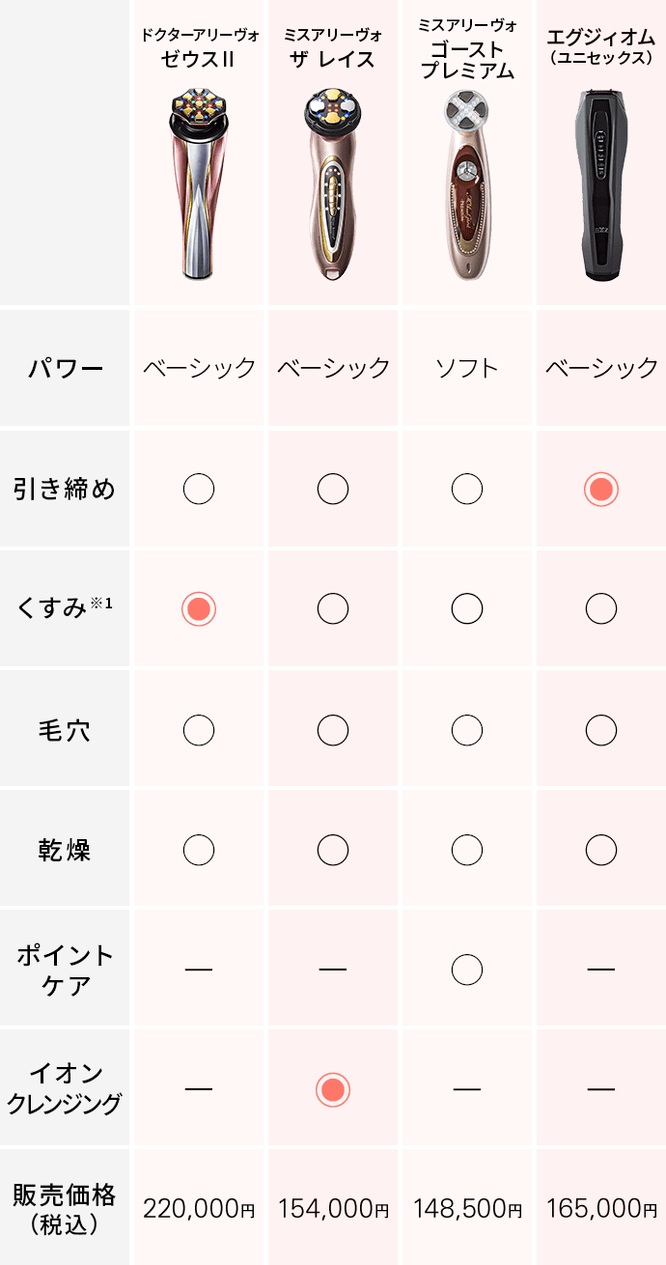Click the filled double circle for ゼウスII くすみ
Viewport: 666px width, 1265px height.
199,608
